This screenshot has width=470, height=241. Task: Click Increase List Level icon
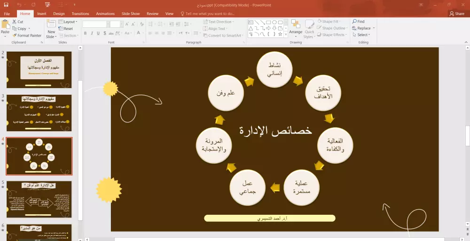point(178,24)
